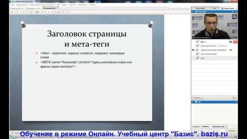Select the Eraser tool
Image resolution: width=247 pixels, height=139 pixels.
pos(42,12)
